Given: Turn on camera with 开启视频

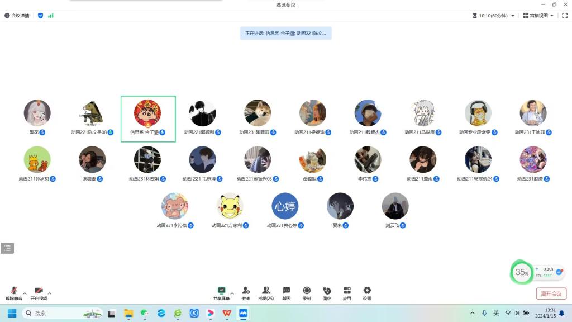Looking at the screenshot, I should point(39,293).
